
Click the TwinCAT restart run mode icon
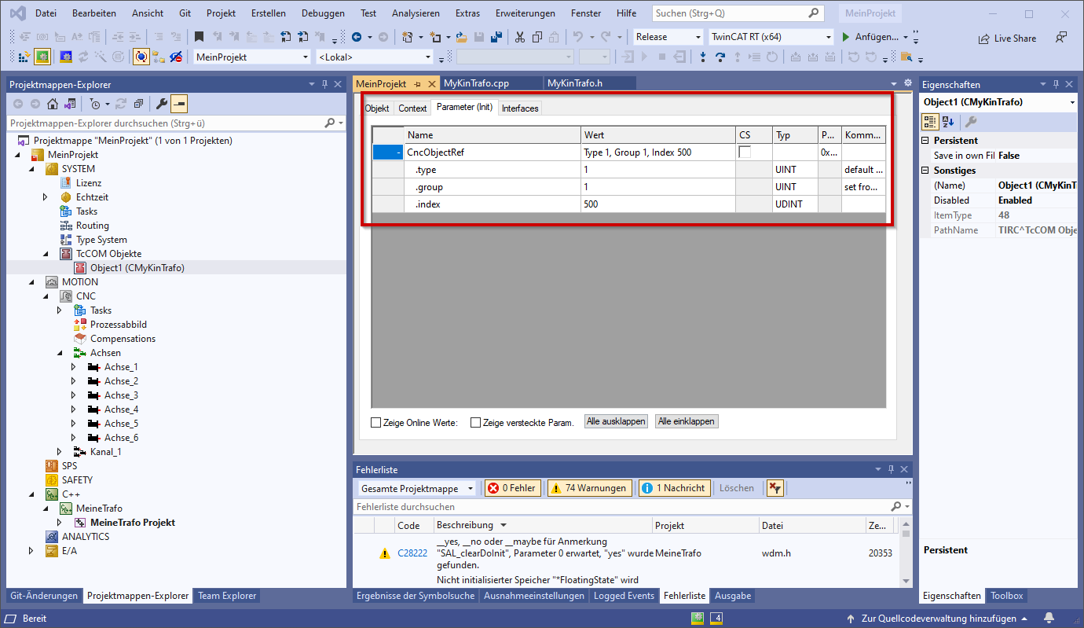point(42,57)
